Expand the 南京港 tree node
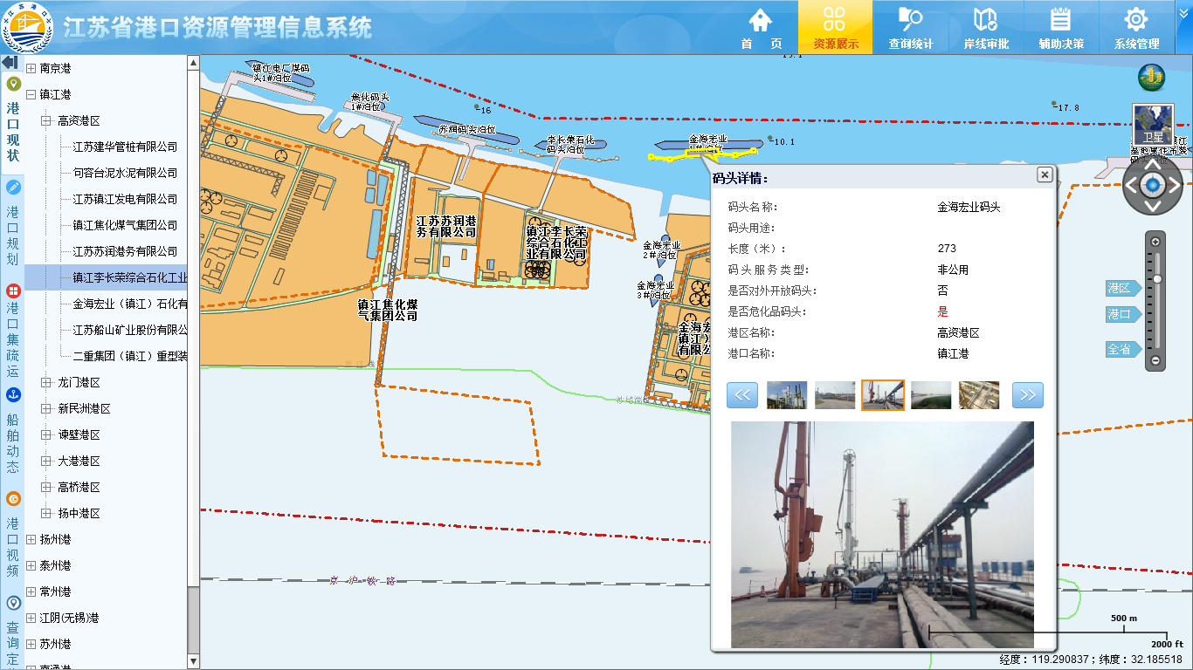Viewport: 1193px width, 670px height. (x=31, y=68)
